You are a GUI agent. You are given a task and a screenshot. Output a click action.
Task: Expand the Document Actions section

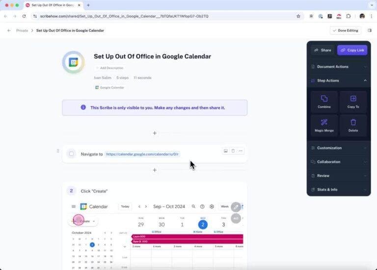click(x=339, y=67)
